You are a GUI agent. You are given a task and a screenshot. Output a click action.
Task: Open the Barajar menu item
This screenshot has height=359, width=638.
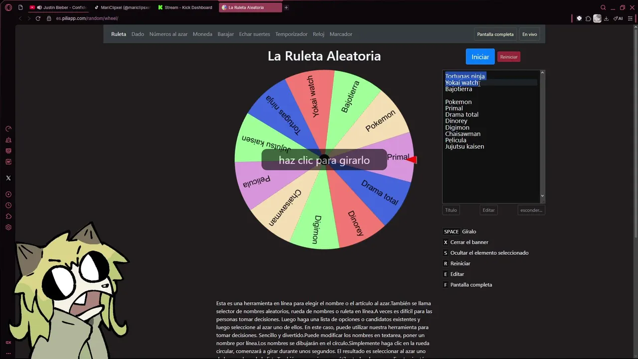pos(226,34)
